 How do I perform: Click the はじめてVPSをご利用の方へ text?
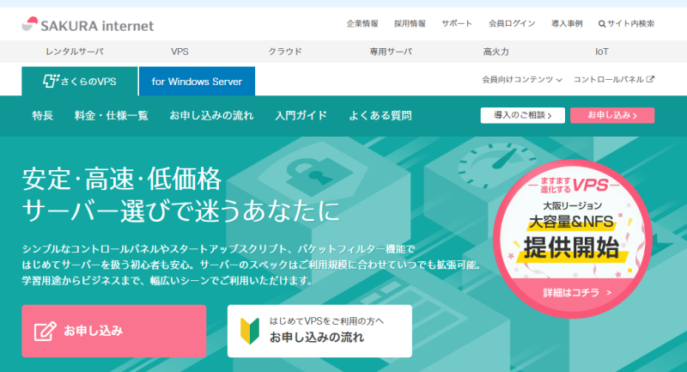[326, 321]
